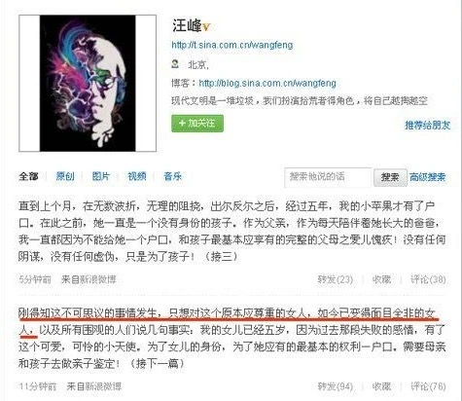Select the 全部 tab

[x=28, y=176]
